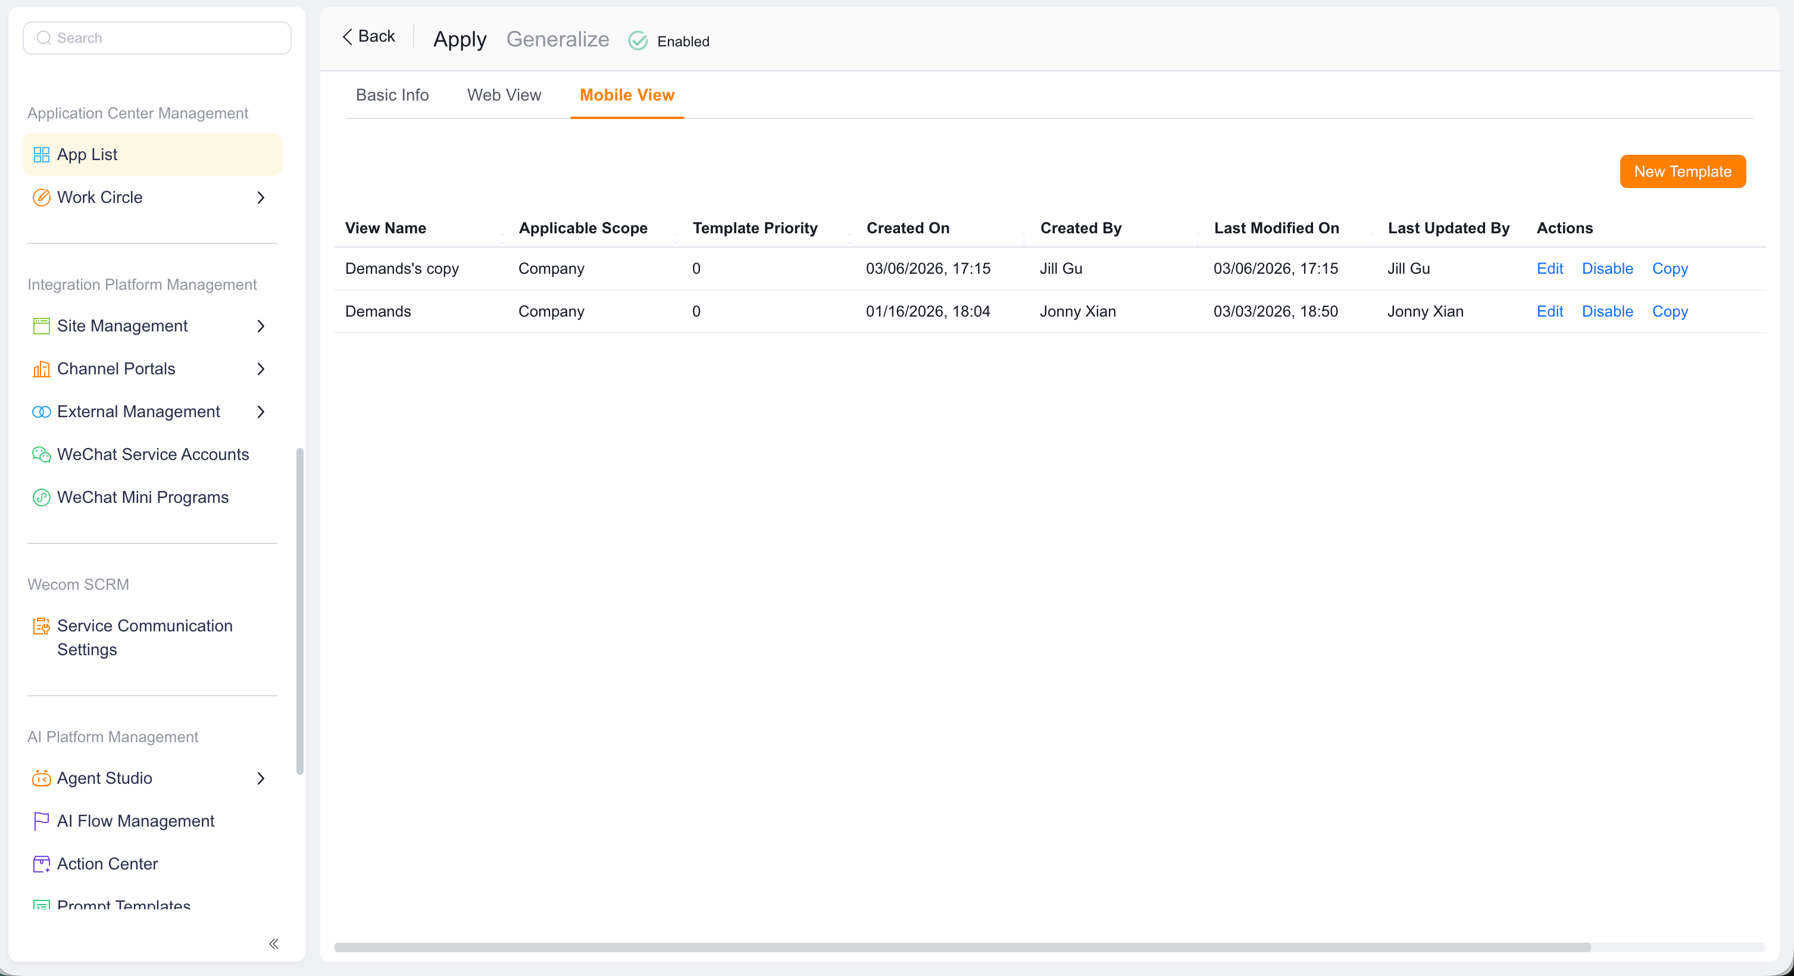The image size is (1794, 976).
Task: Edit the Demands template by Jonny Xian
Action: click(x=1549, y=311)
